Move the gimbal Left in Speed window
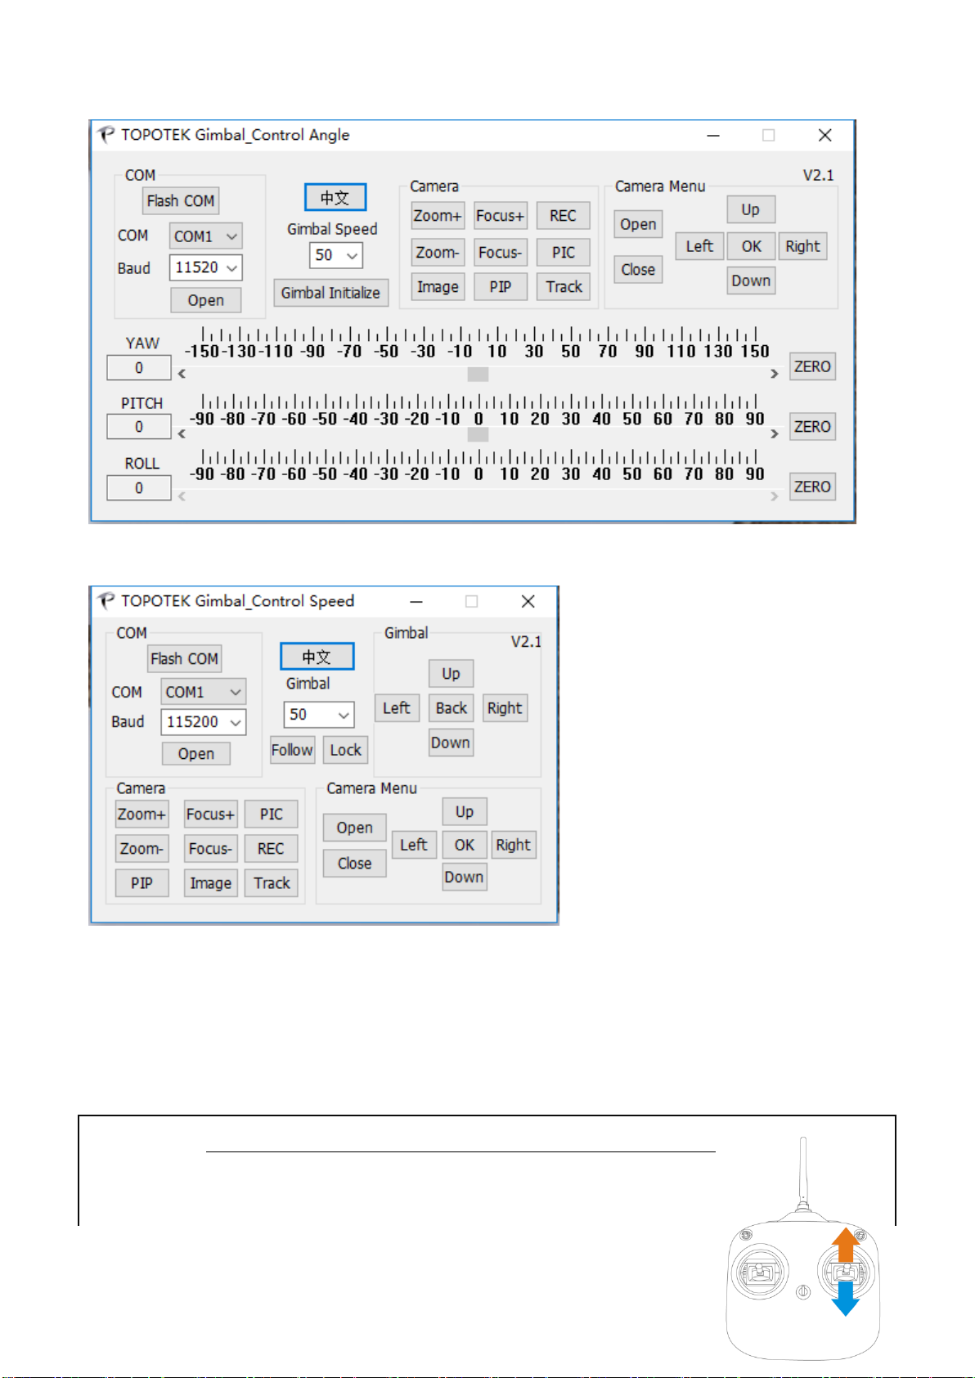The image size is (975, 1378). (397, 708)
